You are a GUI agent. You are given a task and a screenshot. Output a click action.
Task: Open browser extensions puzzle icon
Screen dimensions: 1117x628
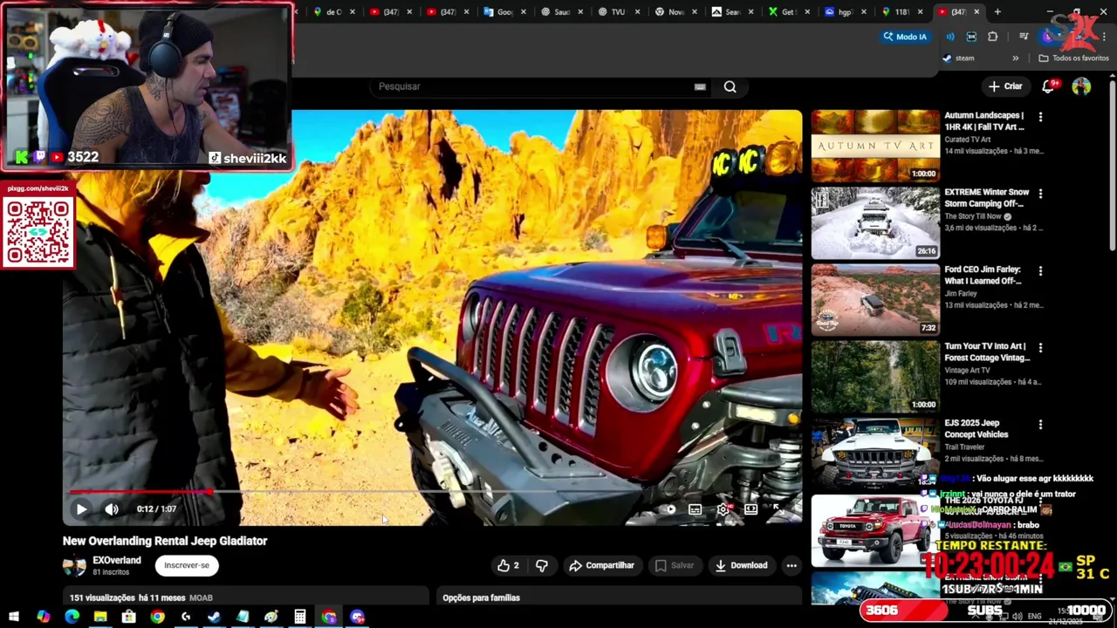click(x=993, y=37)
